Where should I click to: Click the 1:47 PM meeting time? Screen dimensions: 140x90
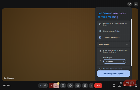(x=6, y=85)
